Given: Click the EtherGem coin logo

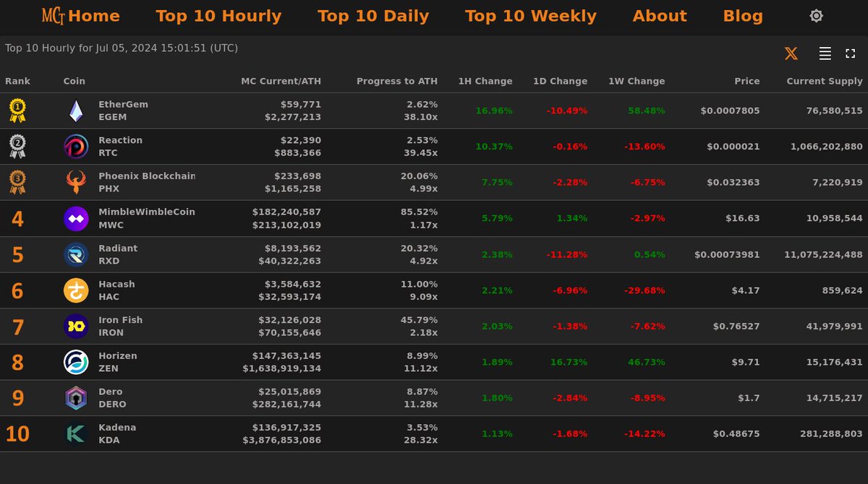Looking at the screenshot, I should (x=76, y=111).
